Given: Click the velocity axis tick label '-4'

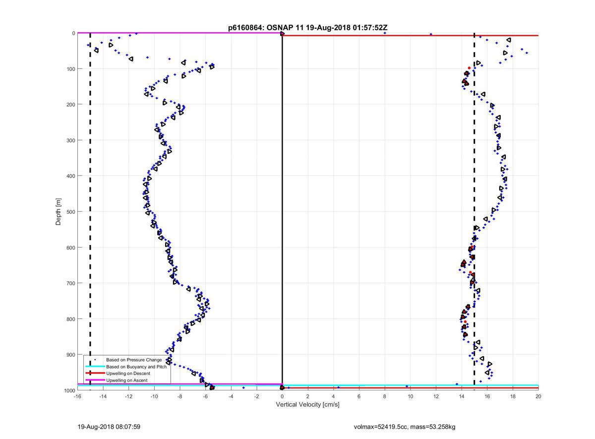Looking at the screenshot, I should click(231, 396).
